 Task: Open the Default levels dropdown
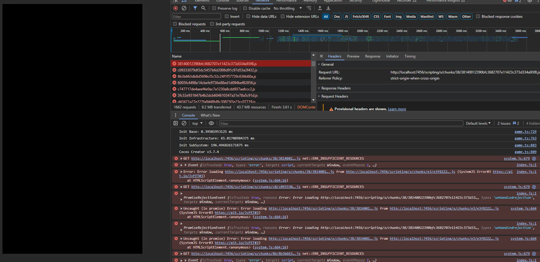pyautogui.click(x=478, y=123)
